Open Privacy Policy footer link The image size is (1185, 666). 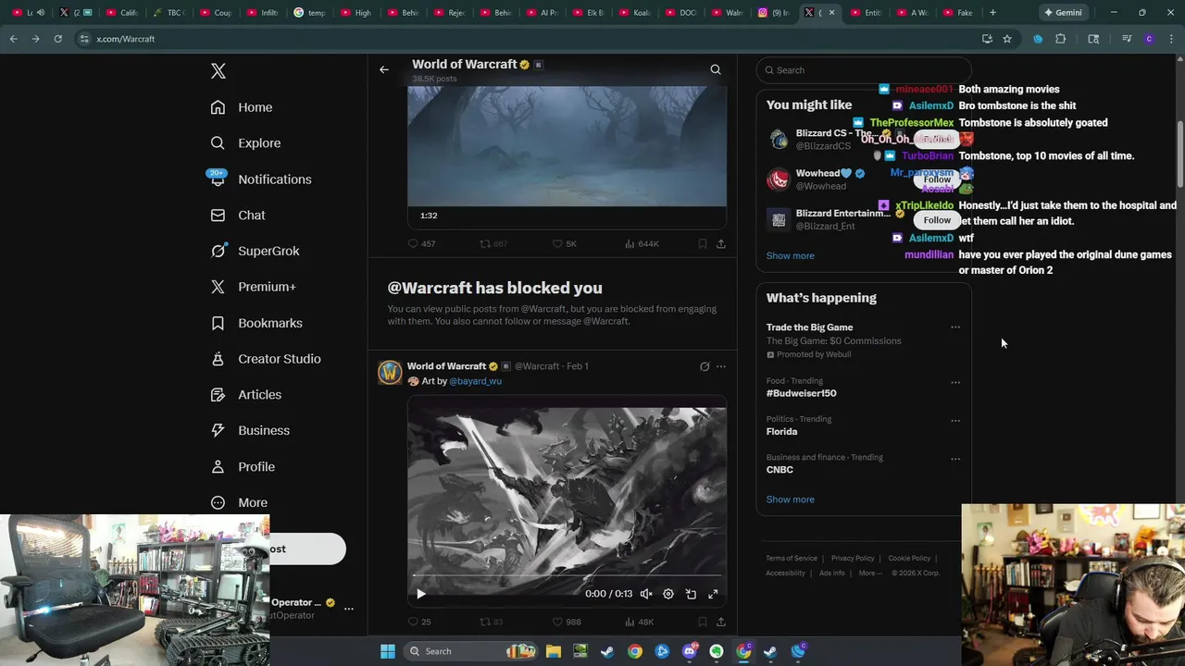point(853,558)
